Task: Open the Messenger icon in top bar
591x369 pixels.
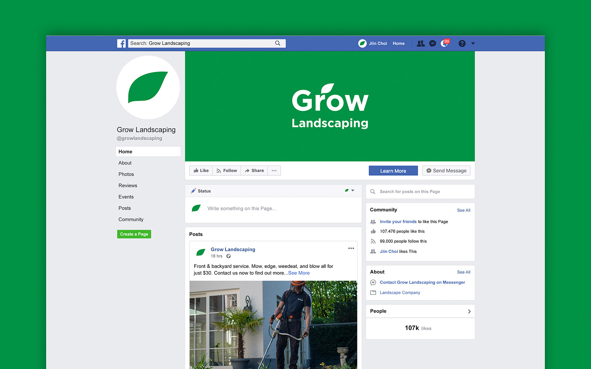Action: pyautogui.click(x=433, y=44)
